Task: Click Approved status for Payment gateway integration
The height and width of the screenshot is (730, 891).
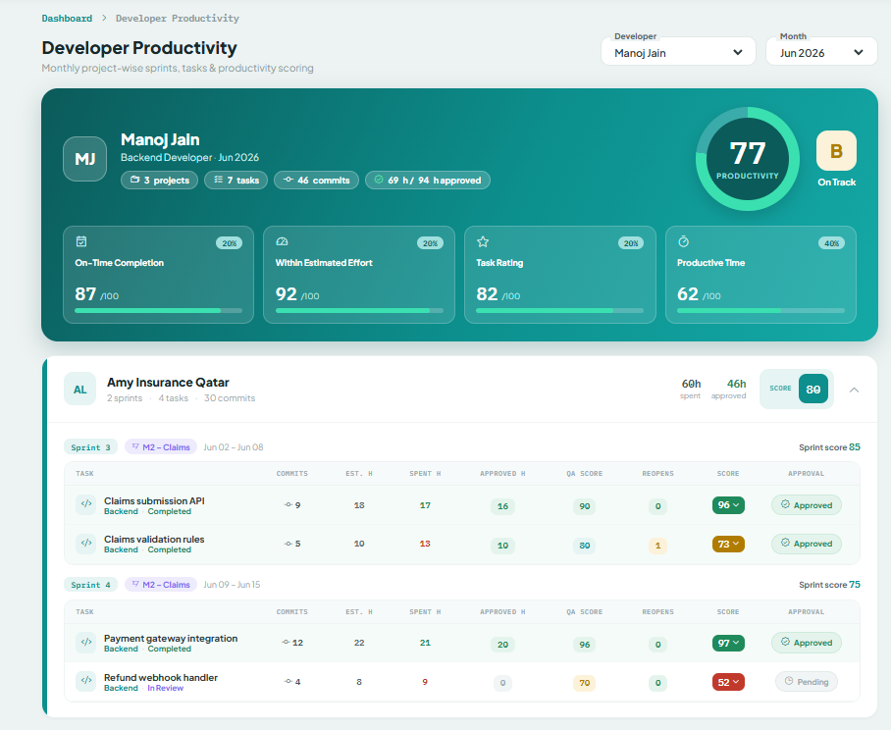Action: (x=807, y=643)
